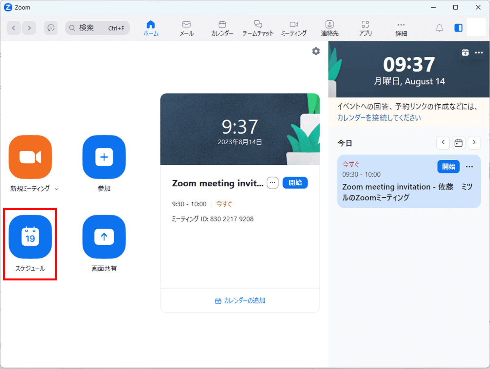This screenshot has height=369, width=490.
Task: Toggle the side panel view icon
Action: click(458, 28)
